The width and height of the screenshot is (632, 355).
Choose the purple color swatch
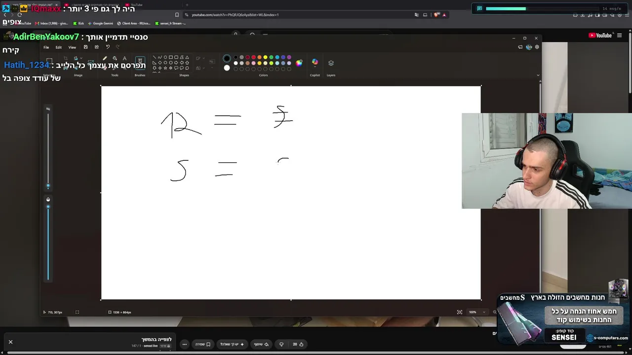(289, 57)
